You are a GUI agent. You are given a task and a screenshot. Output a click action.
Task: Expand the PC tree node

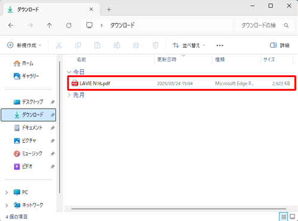click(7, 192)
